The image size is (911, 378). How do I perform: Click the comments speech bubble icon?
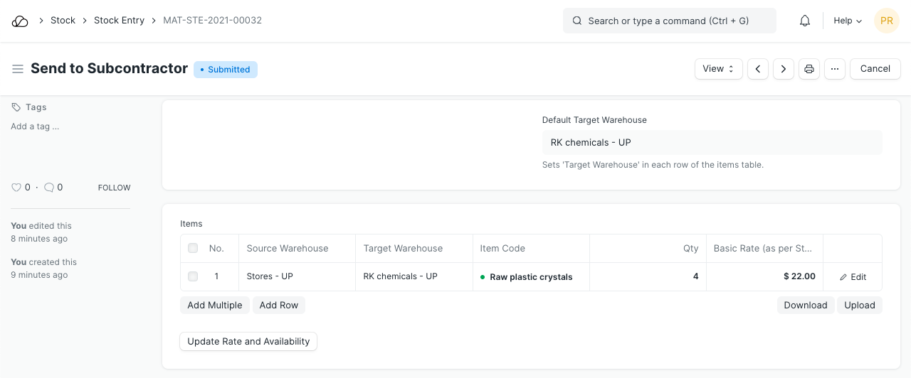tap(49, 188)
